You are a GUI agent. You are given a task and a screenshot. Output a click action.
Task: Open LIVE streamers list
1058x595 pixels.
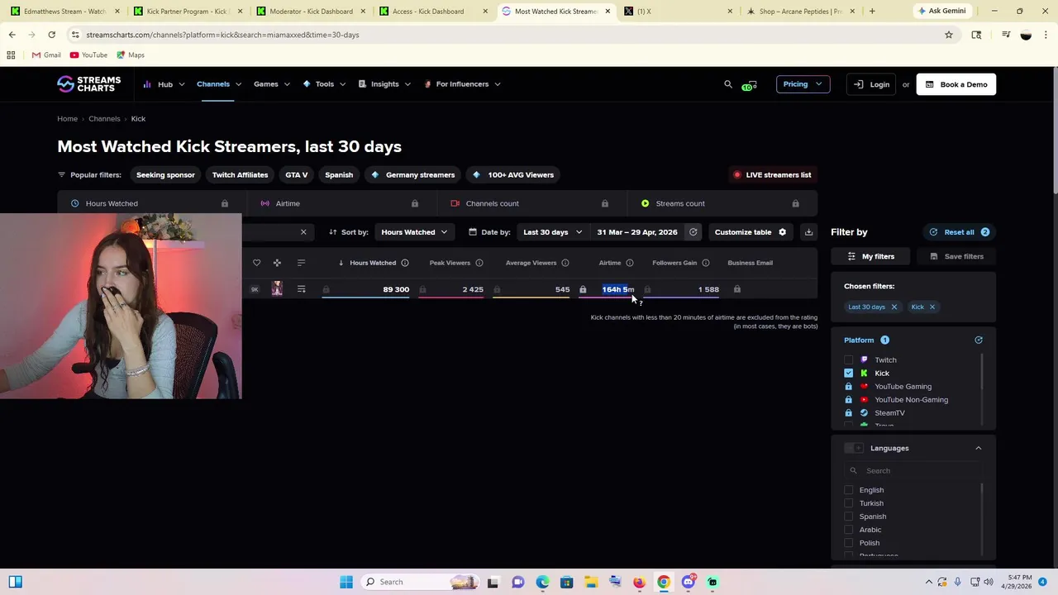(x=773, y=175)
